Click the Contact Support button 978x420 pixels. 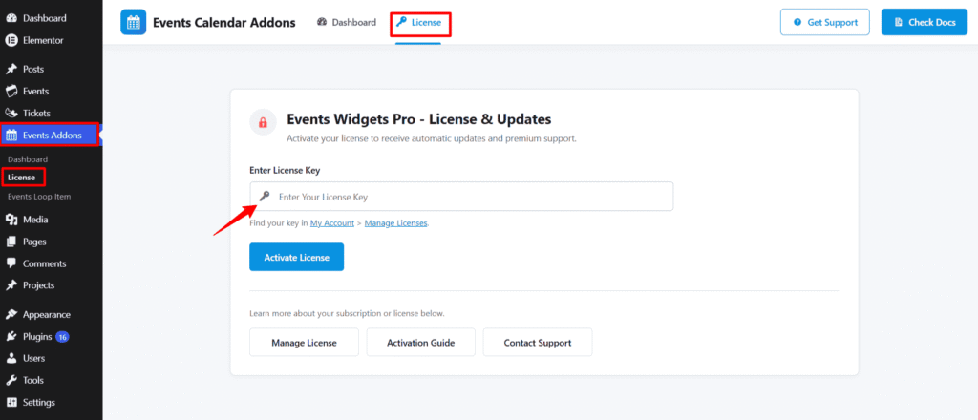click(x=538, y=342)
